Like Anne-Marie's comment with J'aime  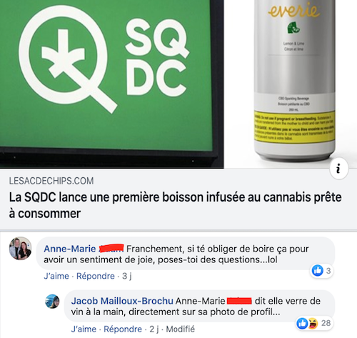coord(56,276)
